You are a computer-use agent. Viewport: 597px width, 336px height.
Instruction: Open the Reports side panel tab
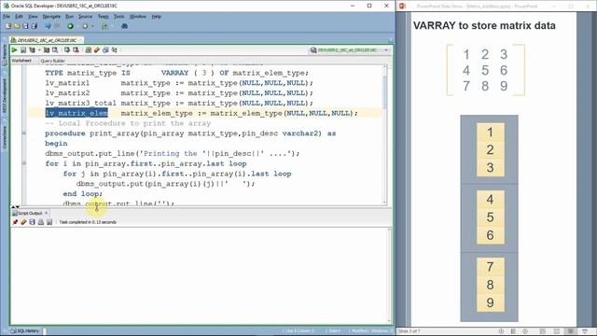click(5, 55)
